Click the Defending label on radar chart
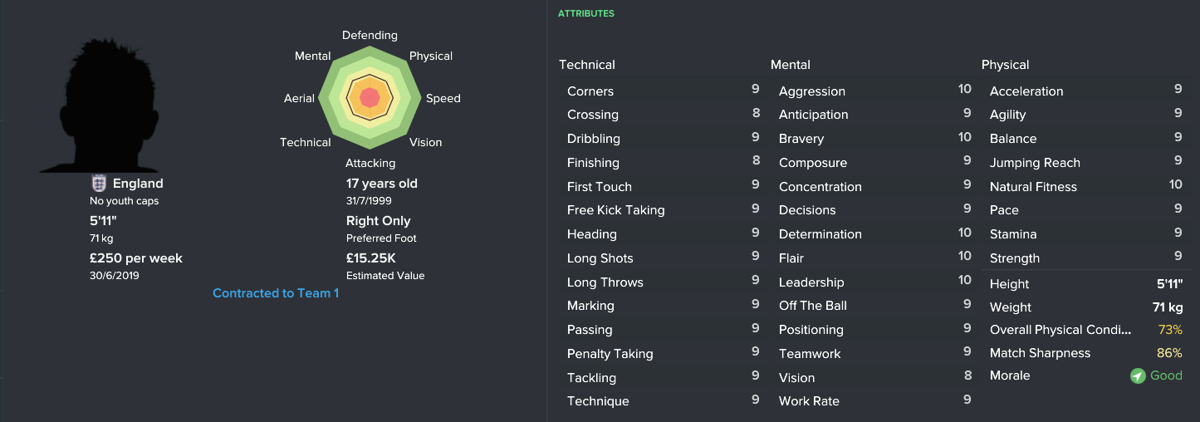Screen dimensions: 1200x422 370,36
